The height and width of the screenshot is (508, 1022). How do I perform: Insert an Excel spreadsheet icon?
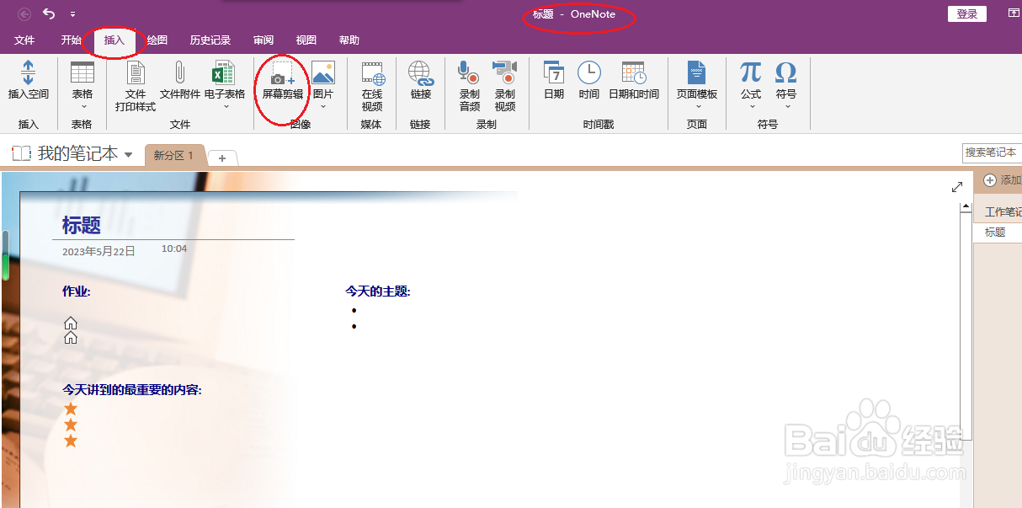click(x=224, y=72)
